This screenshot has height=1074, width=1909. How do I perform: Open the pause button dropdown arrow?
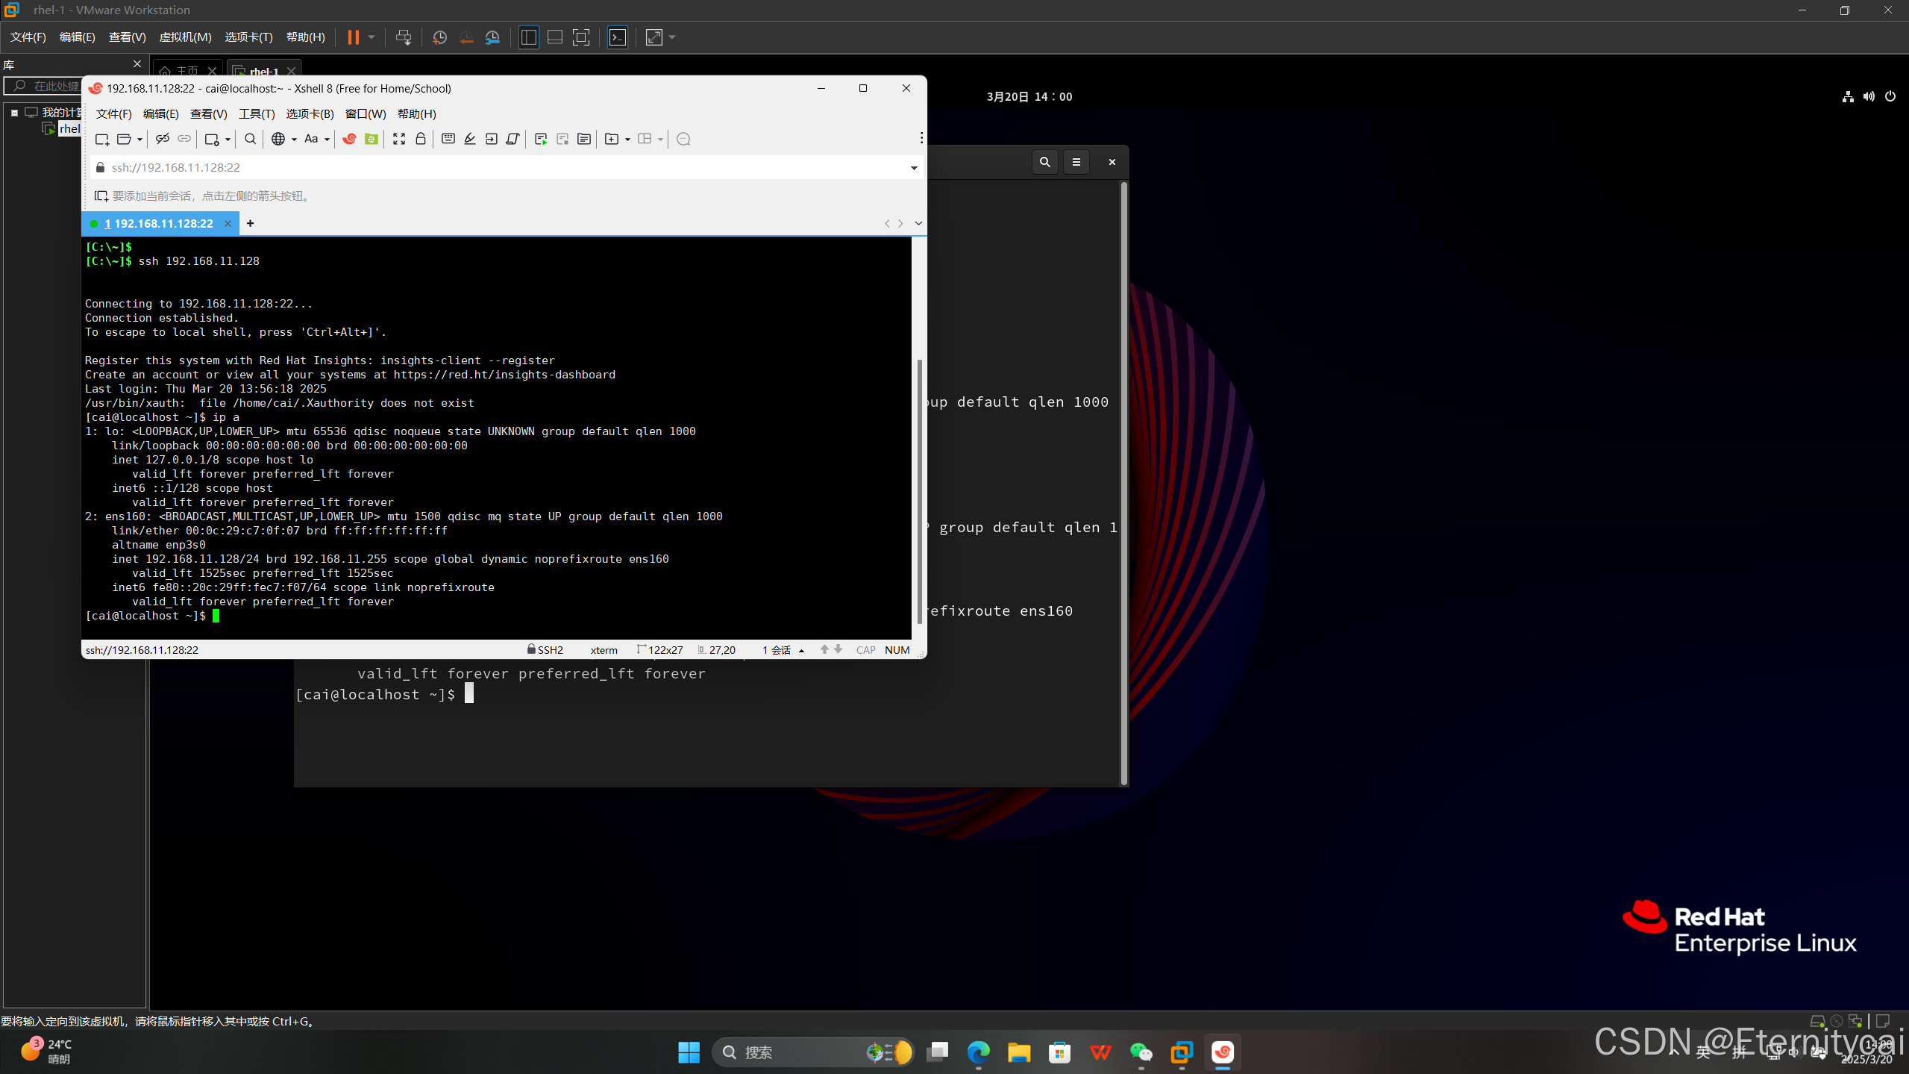372,37
